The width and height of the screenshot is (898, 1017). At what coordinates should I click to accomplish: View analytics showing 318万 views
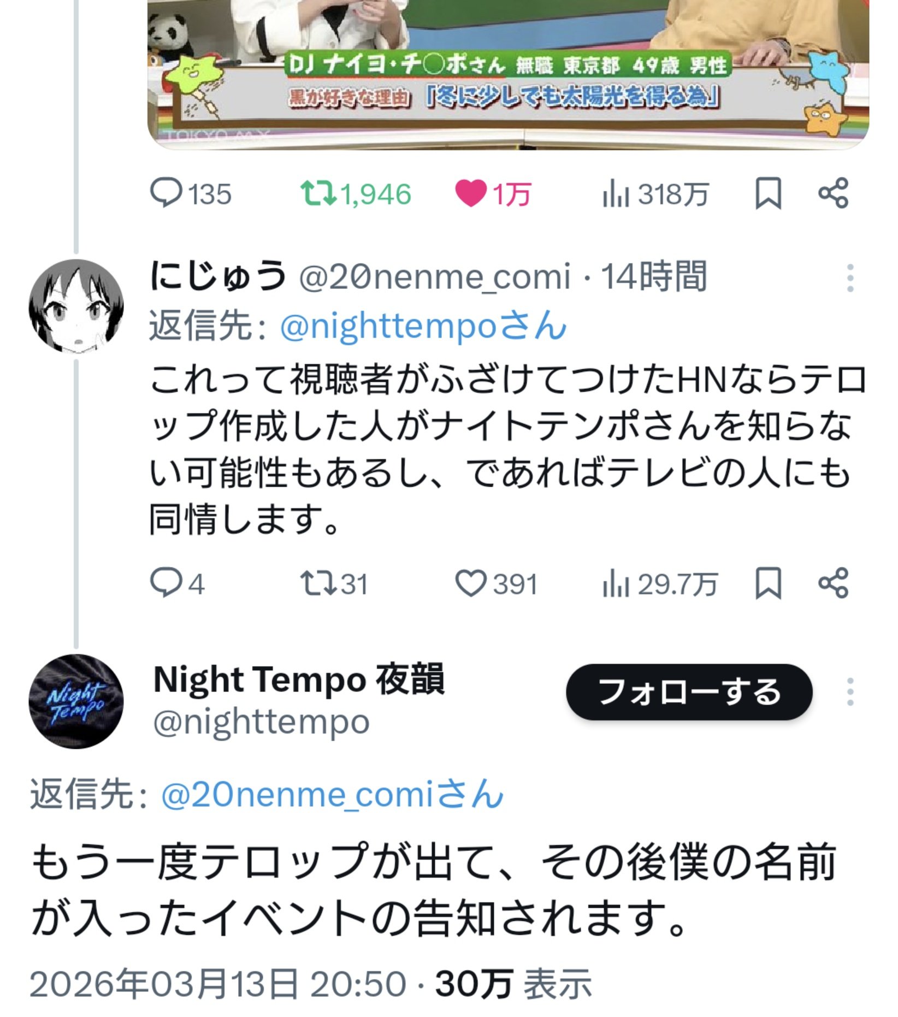655,194
